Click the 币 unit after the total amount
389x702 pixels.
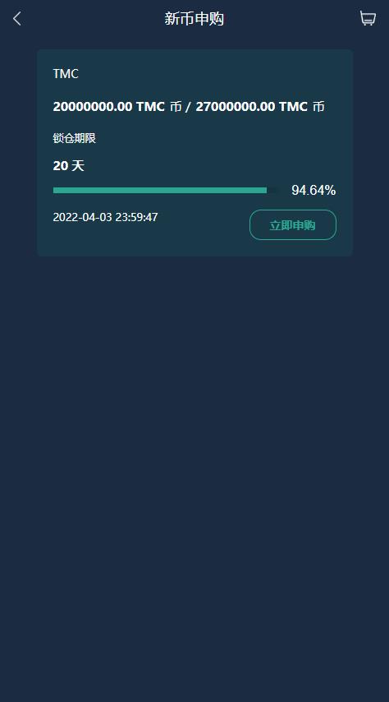(318, 107)
